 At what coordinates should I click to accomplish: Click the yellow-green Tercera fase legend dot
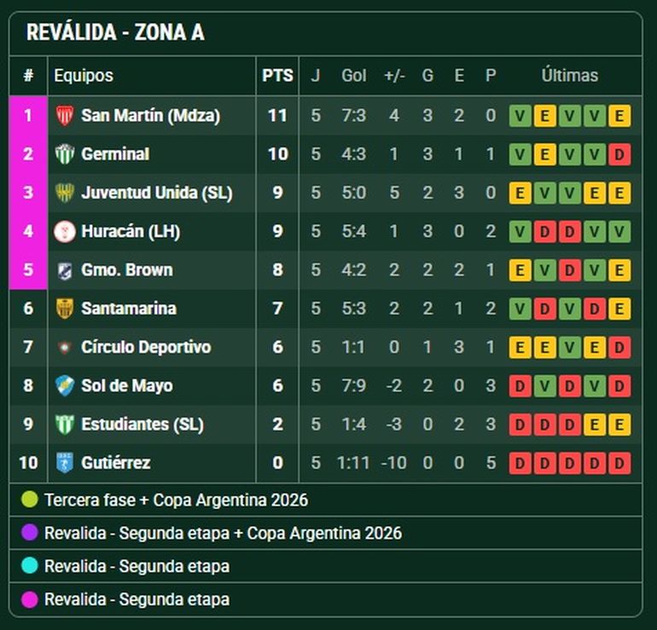[x=30, y=500]
